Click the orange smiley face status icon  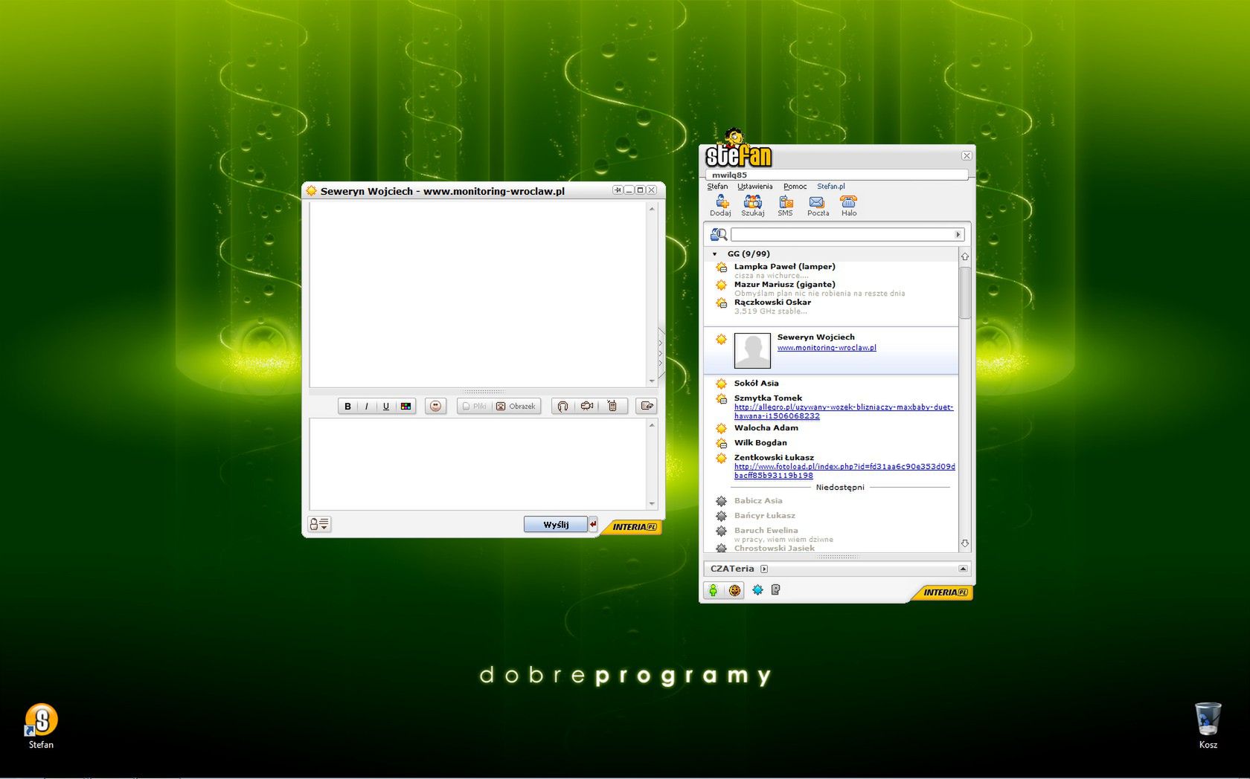(734, 590)
